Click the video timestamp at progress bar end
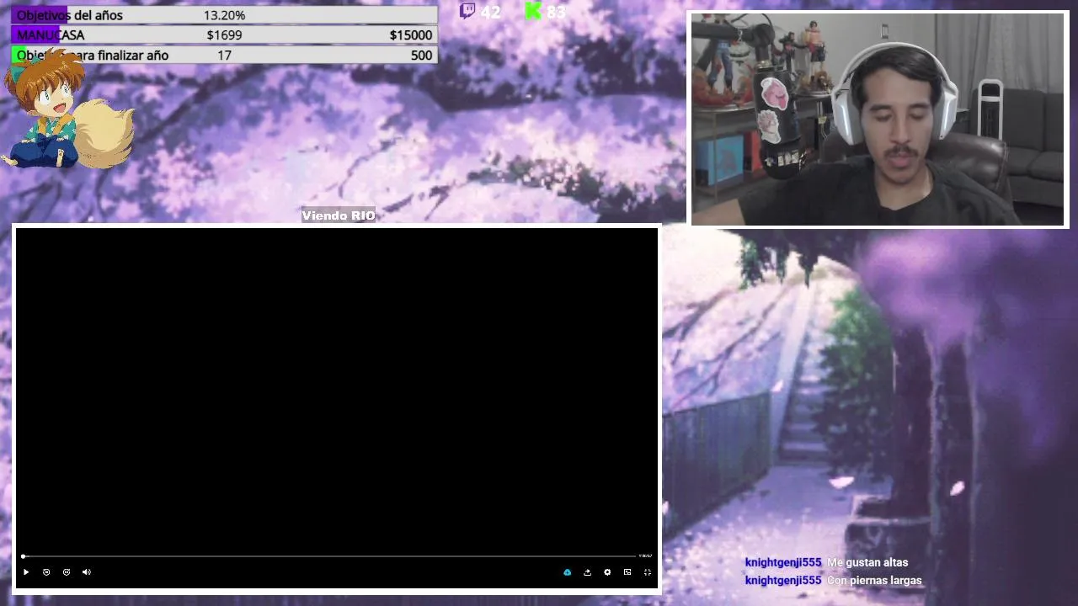The height and width of the screenshot is (606, 1078). pyautogui.click(x=645, y=556)
